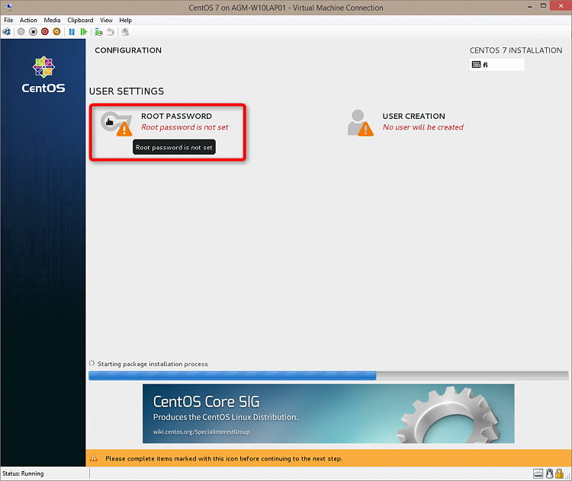The width and height of the screenshot is (572, 481).
Task: Open the Media menu
Action: (52, 20)
